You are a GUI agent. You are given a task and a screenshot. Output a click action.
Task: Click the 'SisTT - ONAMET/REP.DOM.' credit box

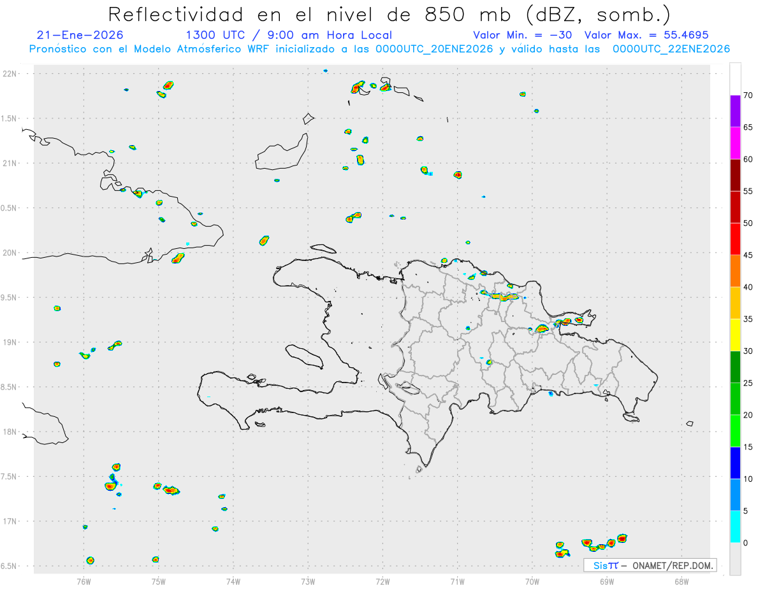tap(650, 565)
